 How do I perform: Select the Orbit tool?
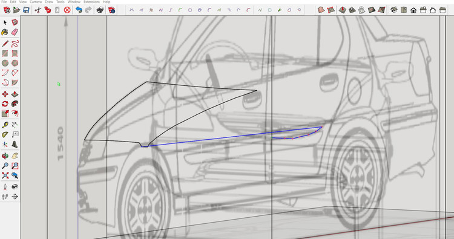click(5, 156)
